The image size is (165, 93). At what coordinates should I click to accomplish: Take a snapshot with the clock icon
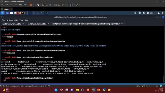43,5
